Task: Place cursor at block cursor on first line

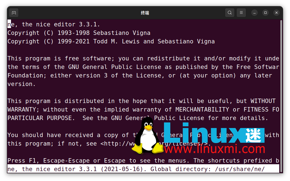Action: point(9,24)
